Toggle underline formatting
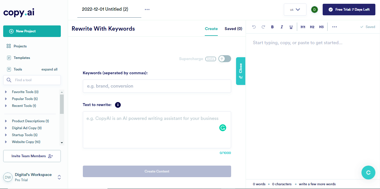This screenshot has height=189, width=380. [x=291, y=27]
